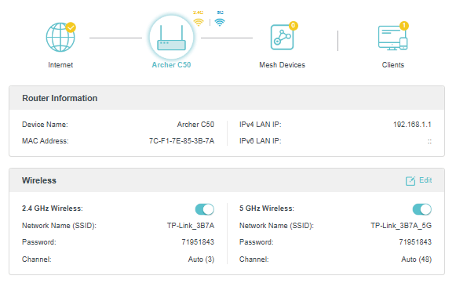456x283 pixels.
Task: Click the 2.4 GHz Wireless label
Action: [53, 209]
